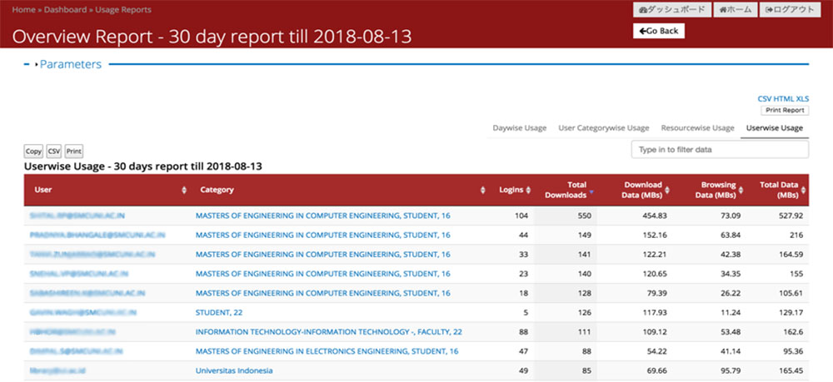
Task: Select browsing data value 95.79
Action: pos(729,370)
